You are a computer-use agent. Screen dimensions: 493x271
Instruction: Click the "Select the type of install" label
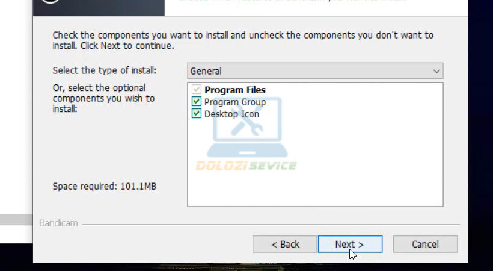pyautogui.click(x=104, y=70)
